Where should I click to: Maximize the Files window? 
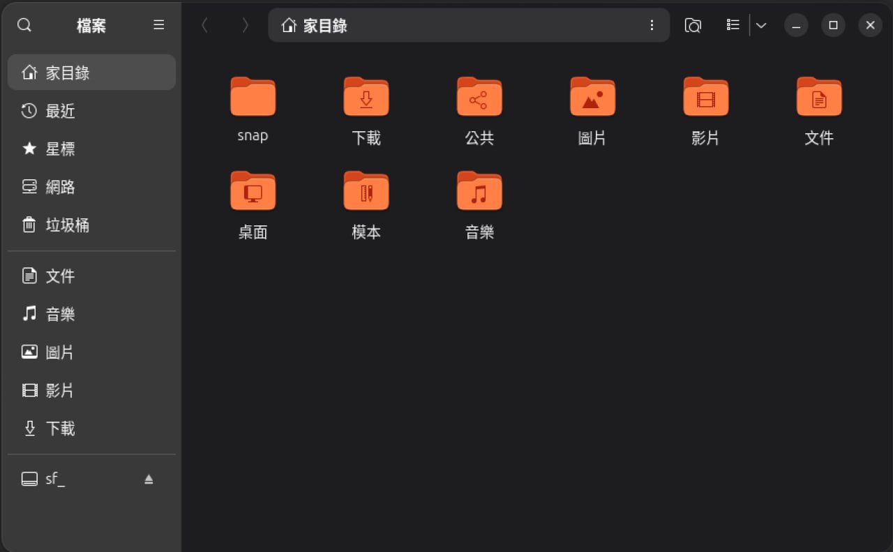tap(833, 25)
